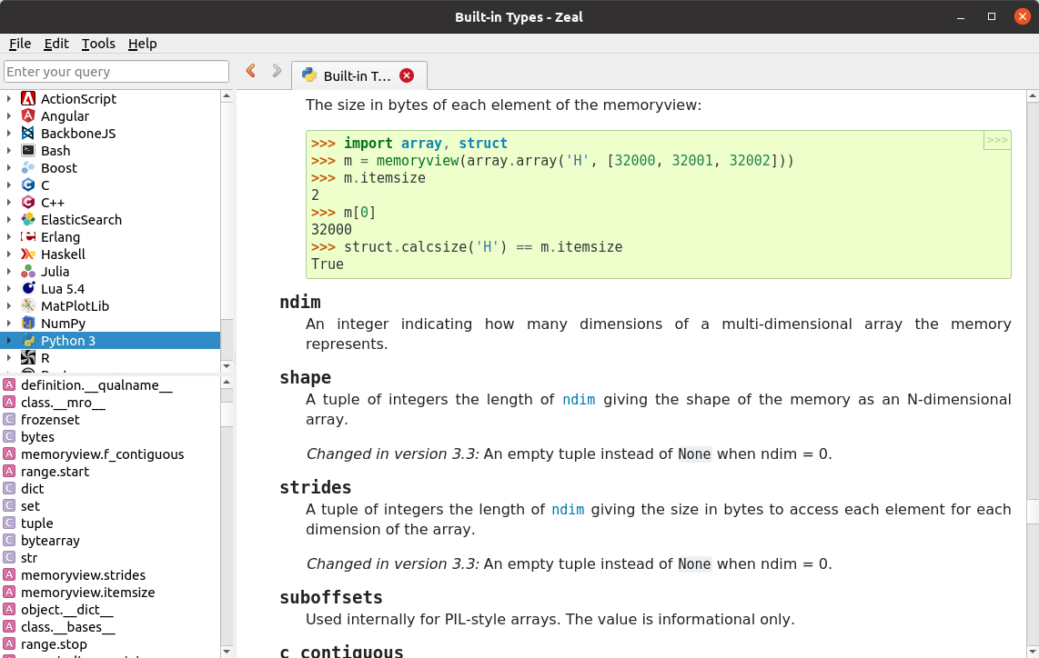This screenshot has width=1039, height=658.
Task: Click the R docset icon
Action: [28, 357]
